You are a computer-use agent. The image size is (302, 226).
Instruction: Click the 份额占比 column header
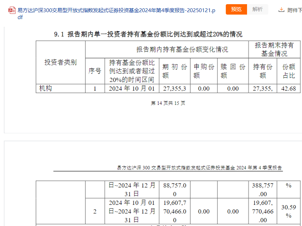point(288,71)
